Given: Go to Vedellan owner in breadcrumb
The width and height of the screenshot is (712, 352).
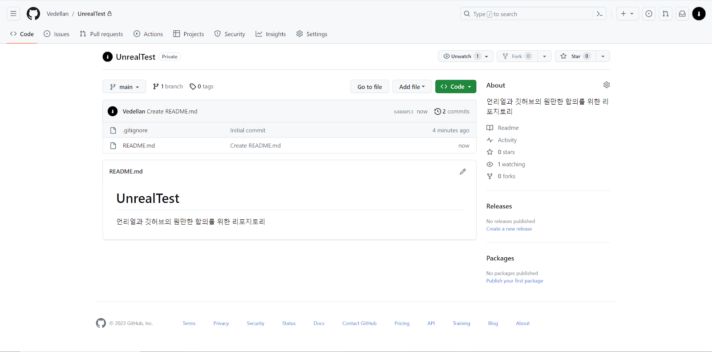Looking at the screenshot, I should click(58, 14).
